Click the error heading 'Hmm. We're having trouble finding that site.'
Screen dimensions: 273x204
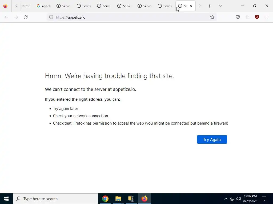pyautogui.click(x=109, y=76)
